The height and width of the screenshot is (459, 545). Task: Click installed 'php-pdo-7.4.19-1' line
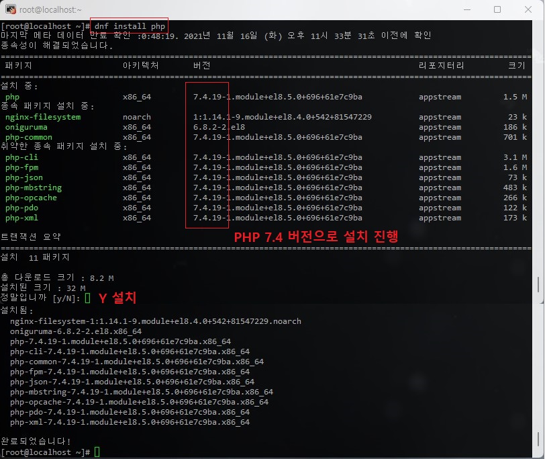pos(130,412)
